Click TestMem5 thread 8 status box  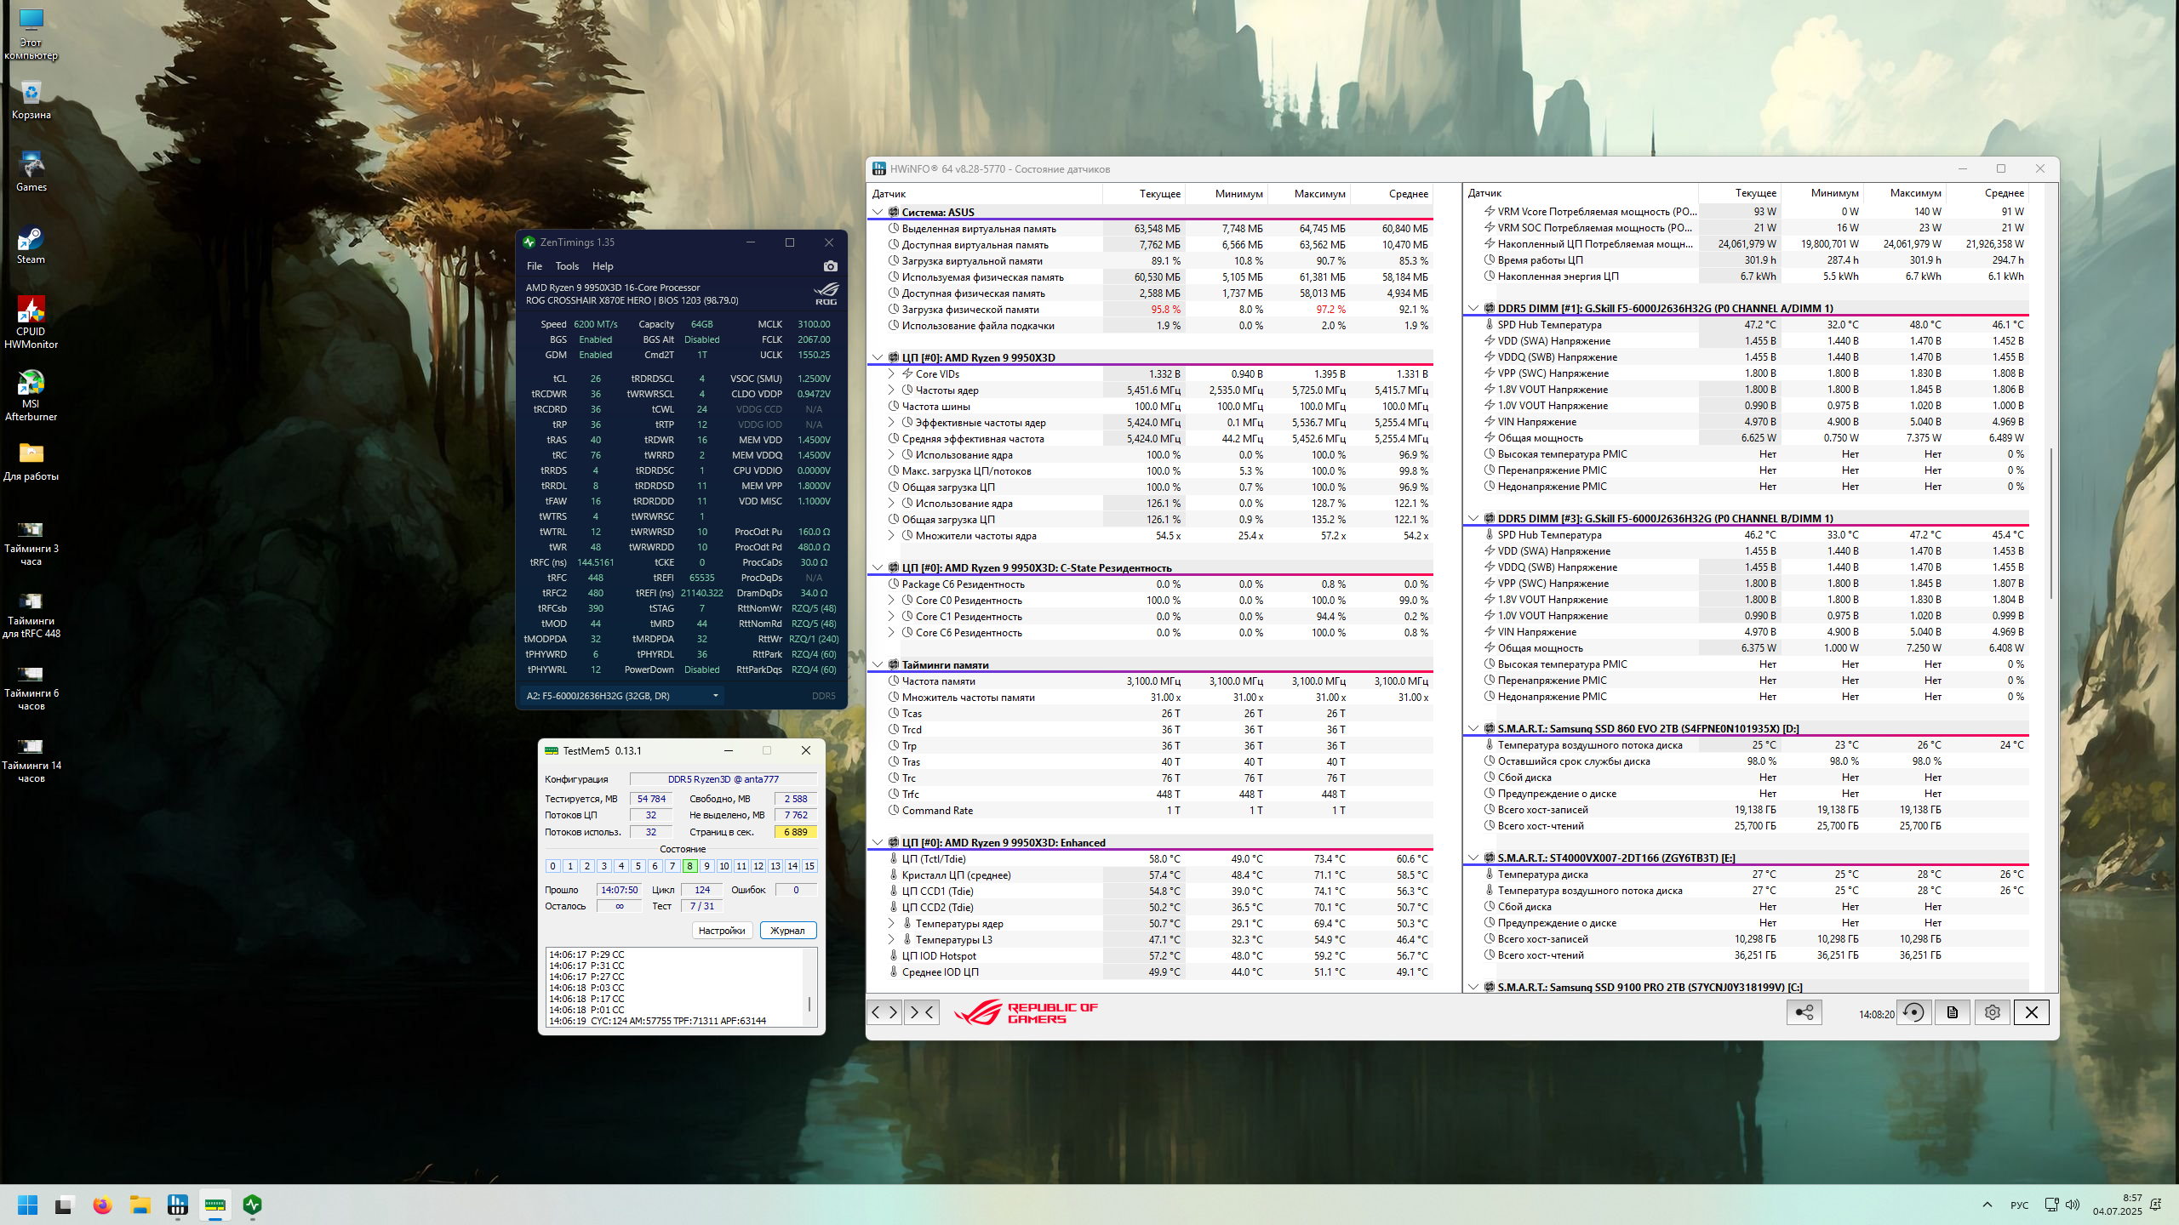pos(689,866)
